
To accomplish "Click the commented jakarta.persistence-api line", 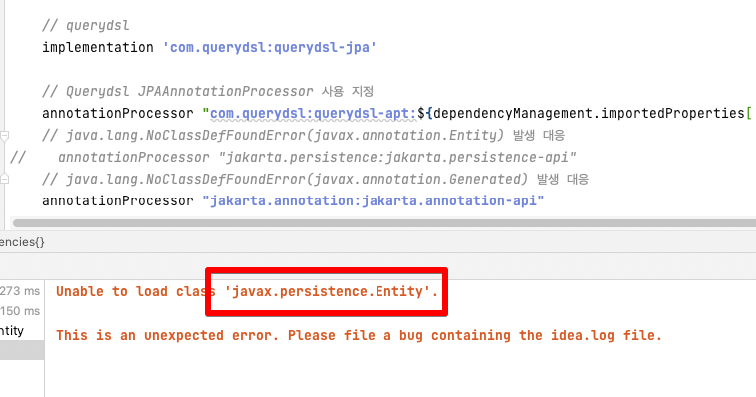I will [x=294, y=157].
